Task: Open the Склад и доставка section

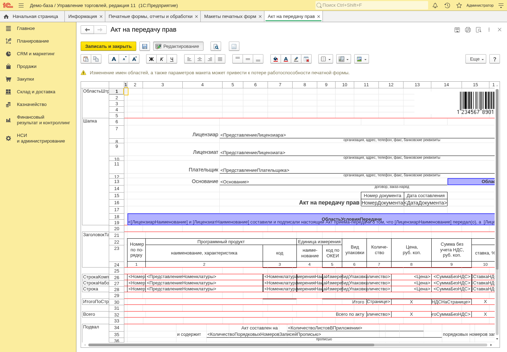Action: click(38, 92)
